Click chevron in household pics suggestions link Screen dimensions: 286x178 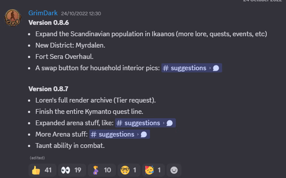(209, 68)
